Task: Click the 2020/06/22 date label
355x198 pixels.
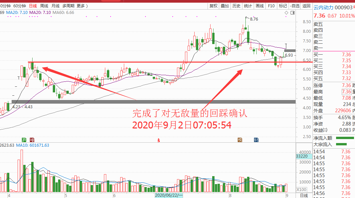Action: pos(169,195)
